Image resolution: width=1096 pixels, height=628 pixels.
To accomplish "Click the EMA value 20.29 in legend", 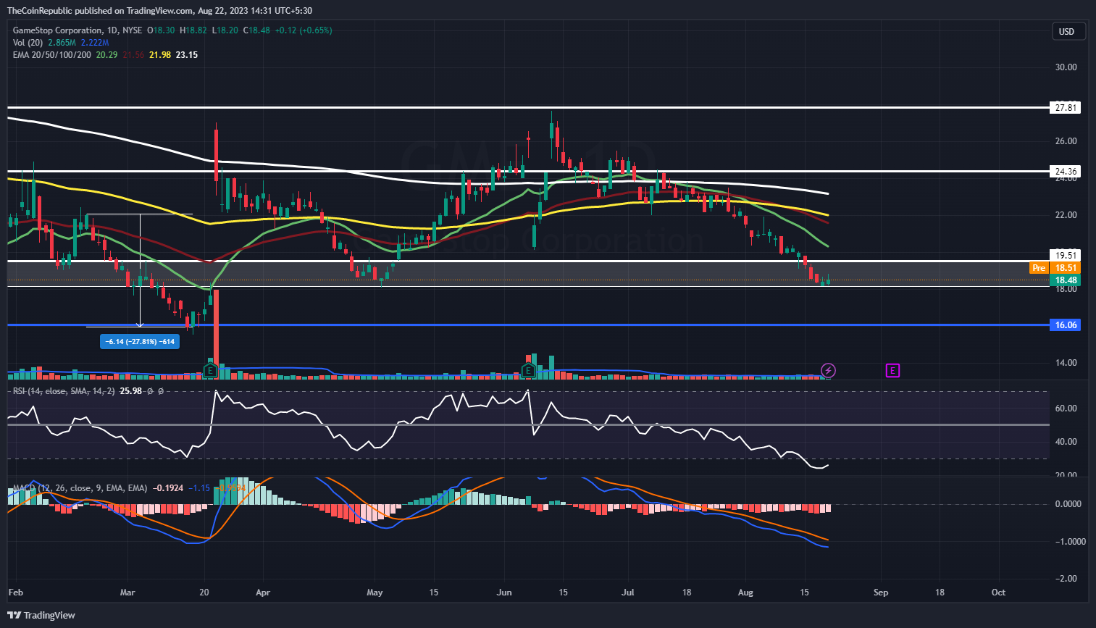I will coord(107,55).
